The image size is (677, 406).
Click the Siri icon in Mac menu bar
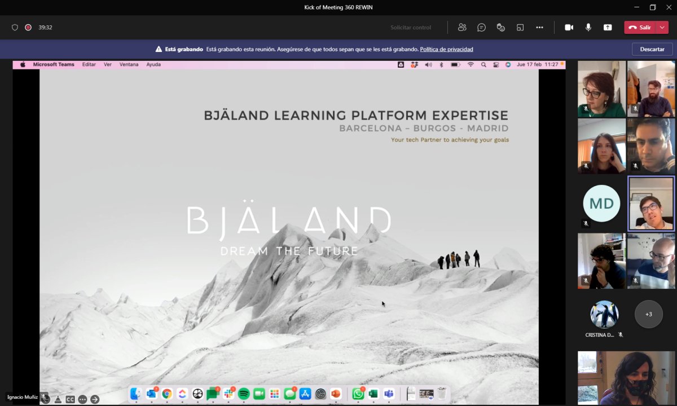click(x=508, y=65)
